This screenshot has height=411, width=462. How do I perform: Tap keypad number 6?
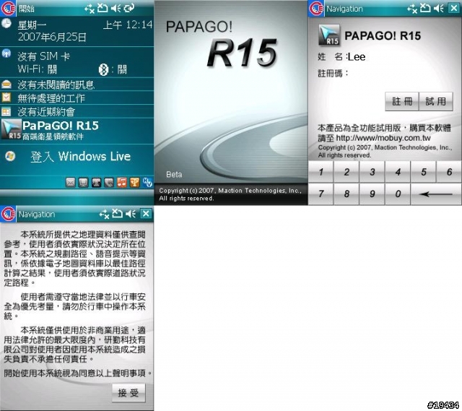(449, 172)
